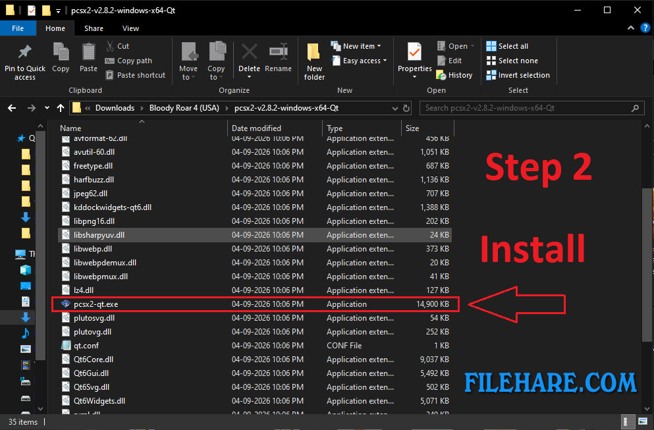Click Pin to Quick access icon
654x430 pixels.
coord(24,52)
